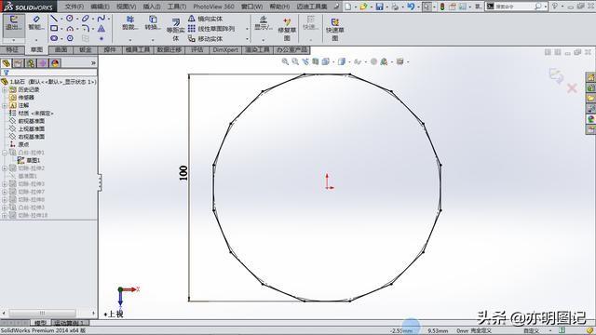Click the Save icon in title toolbar
This screenshot has height=335, width=596.
tap(379, 7)
